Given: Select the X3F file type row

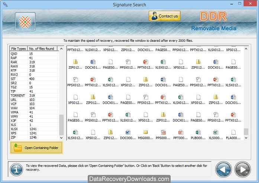Looking at the screenshot, I should [x=34, y=120].
